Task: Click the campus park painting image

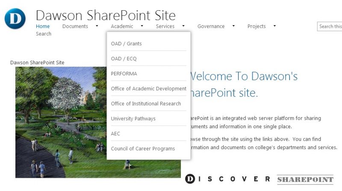Action: coord(98,122)
